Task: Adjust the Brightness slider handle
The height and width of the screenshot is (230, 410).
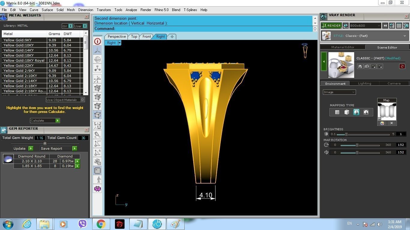Action: pos(346,134)
